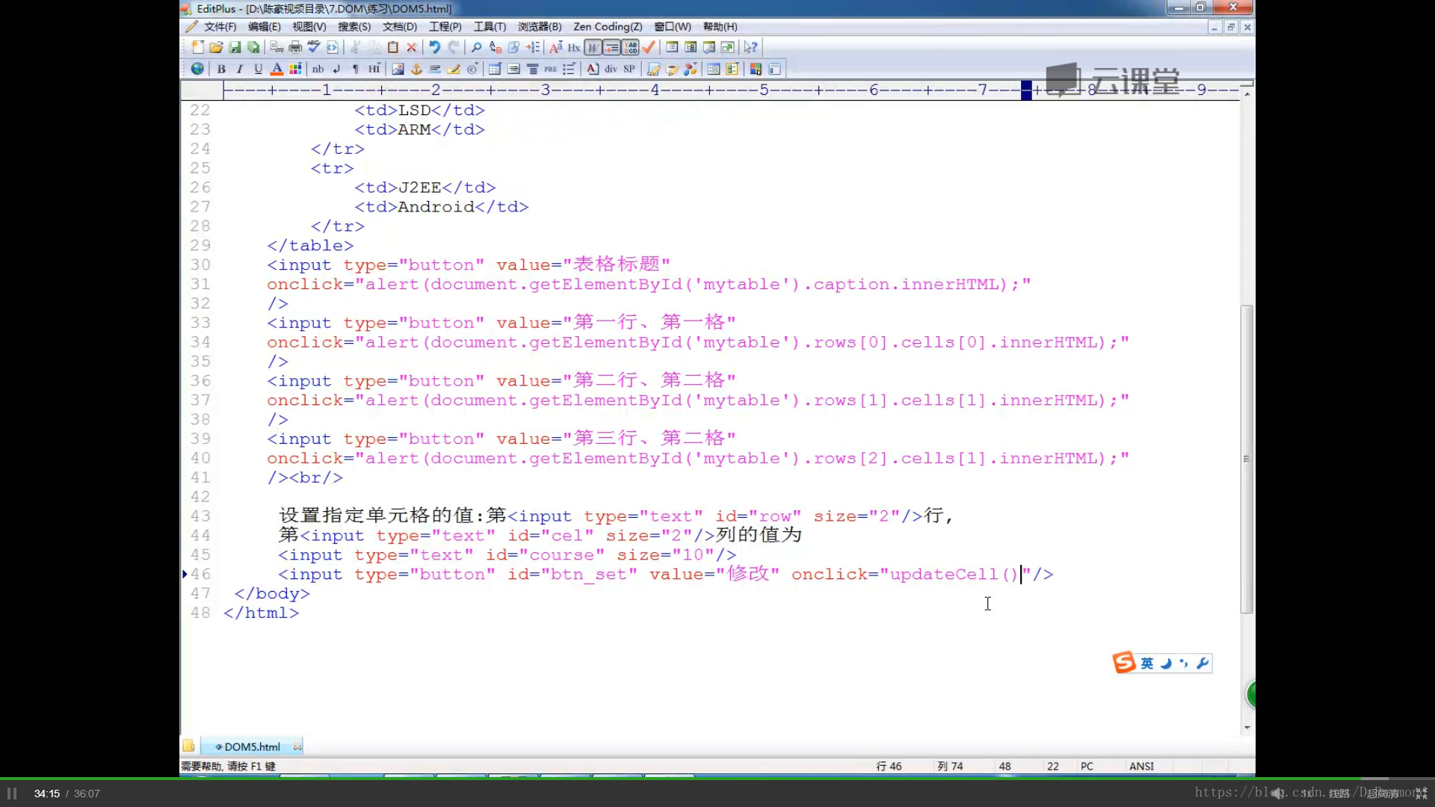
Task: Click the vertical scrollbar thumb
Action: (x=1247, y=459)
